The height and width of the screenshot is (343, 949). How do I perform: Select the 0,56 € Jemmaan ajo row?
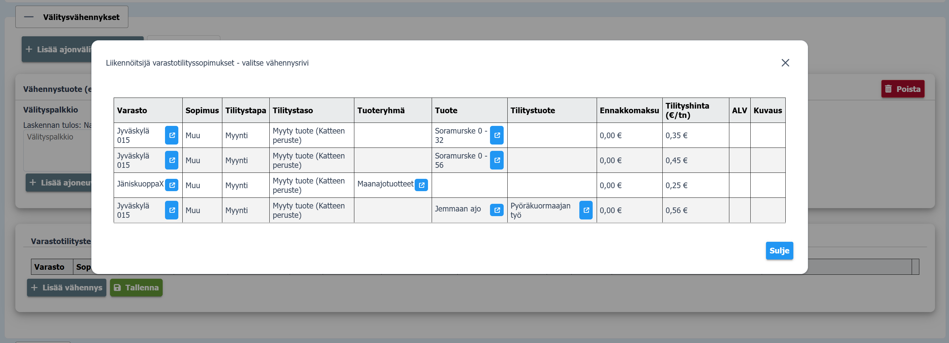pyautogui.click(x=676, y=210)
